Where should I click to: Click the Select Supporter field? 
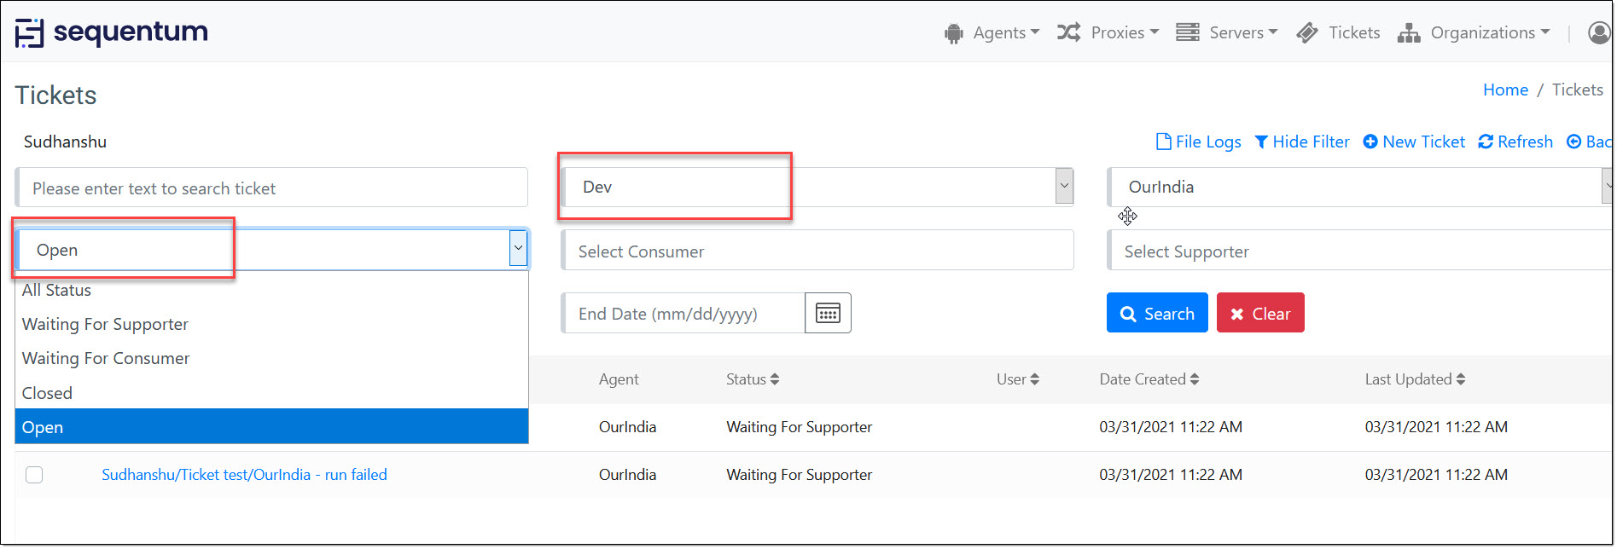(x=1359, y=251)
